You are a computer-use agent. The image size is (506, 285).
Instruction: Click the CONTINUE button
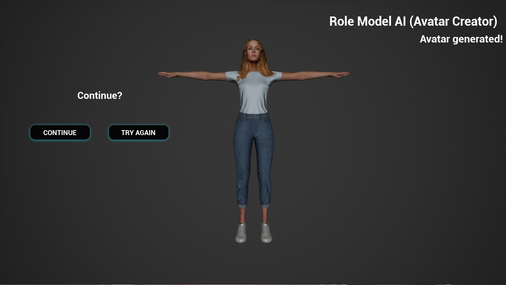(60, 132)
